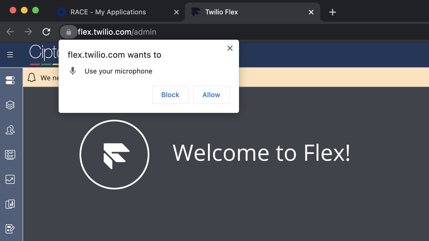Click the microphone icon in permission prompt
429x241 pixels.
click(73, 71)
